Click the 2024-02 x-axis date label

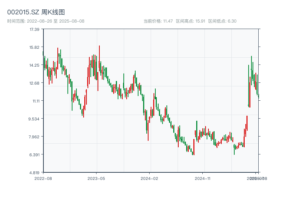(x=149, y=178)
